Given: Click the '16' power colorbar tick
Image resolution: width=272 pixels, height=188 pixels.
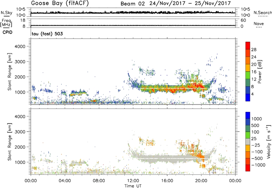Looking at the screenshot, I should click(254, 72).
